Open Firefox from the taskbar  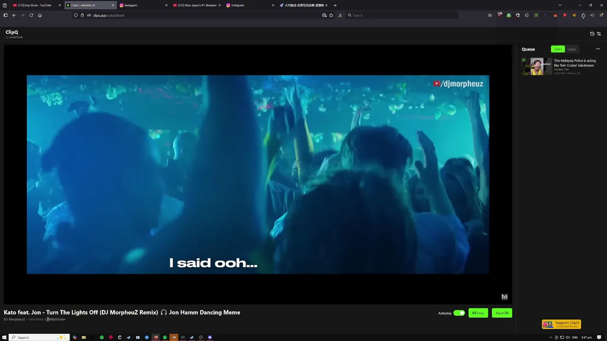156,337
